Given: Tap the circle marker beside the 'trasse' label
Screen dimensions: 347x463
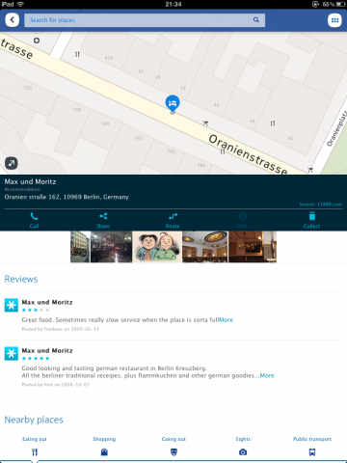Looking at the screenshot, I should (x=37, y=41).
